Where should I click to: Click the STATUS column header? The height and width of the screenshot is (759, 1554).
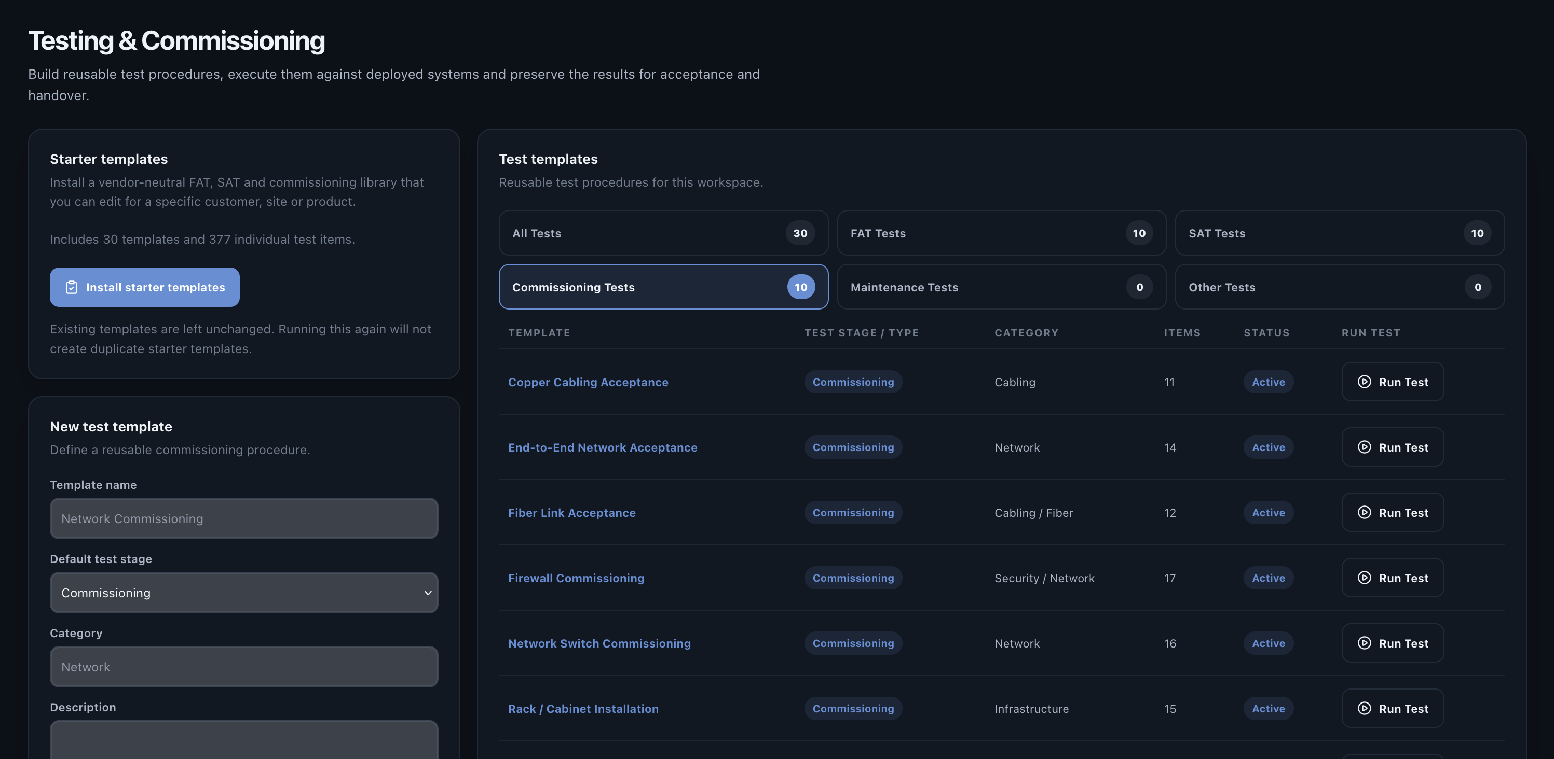[1266, 332]
